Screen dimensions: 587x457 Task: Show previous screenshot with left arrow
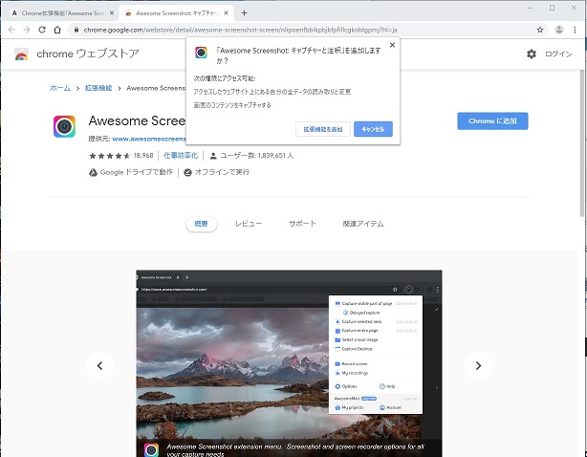click(x=99, y=365)
